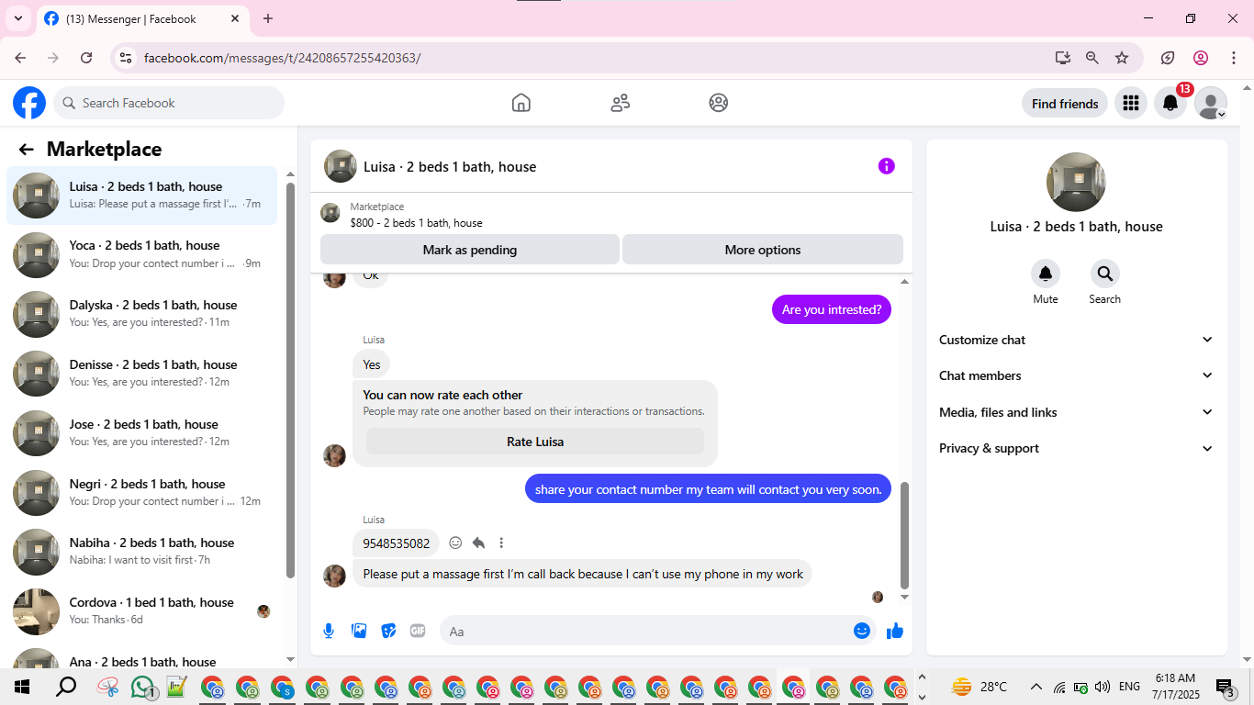Open a new Chrome tab
The image size is (1254, 705).
(x=268, y=18)
